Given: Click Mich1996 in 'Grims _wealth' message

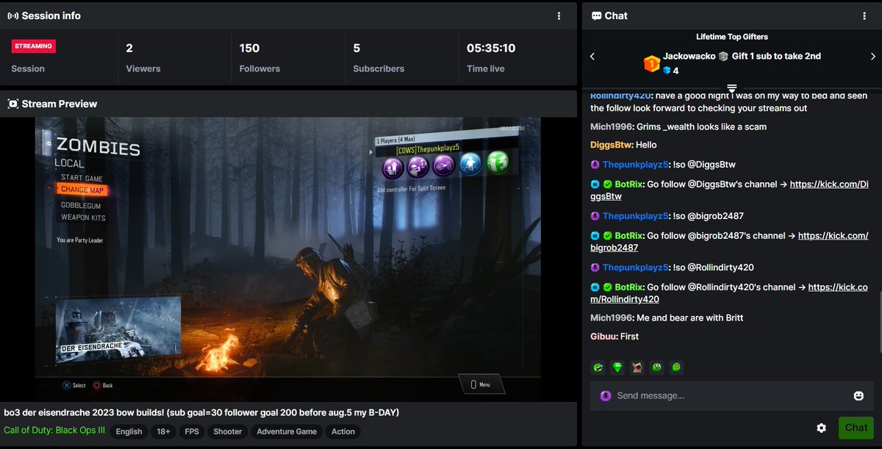Looking at the screenshot, I should [x=612, y=126].
